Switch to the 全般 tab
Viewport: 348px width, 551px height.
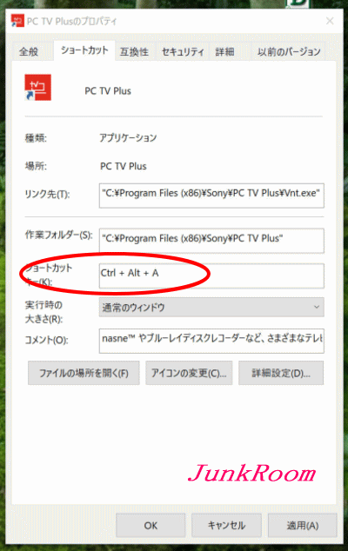(x=29, y=51)
